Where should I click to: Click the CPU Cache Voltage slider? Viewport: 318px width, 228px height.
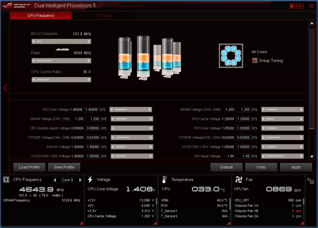282,119
